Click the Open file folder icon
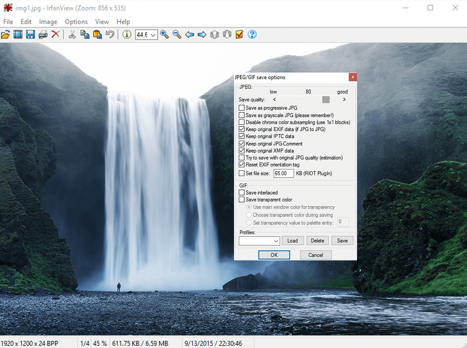 pos(5,35)
